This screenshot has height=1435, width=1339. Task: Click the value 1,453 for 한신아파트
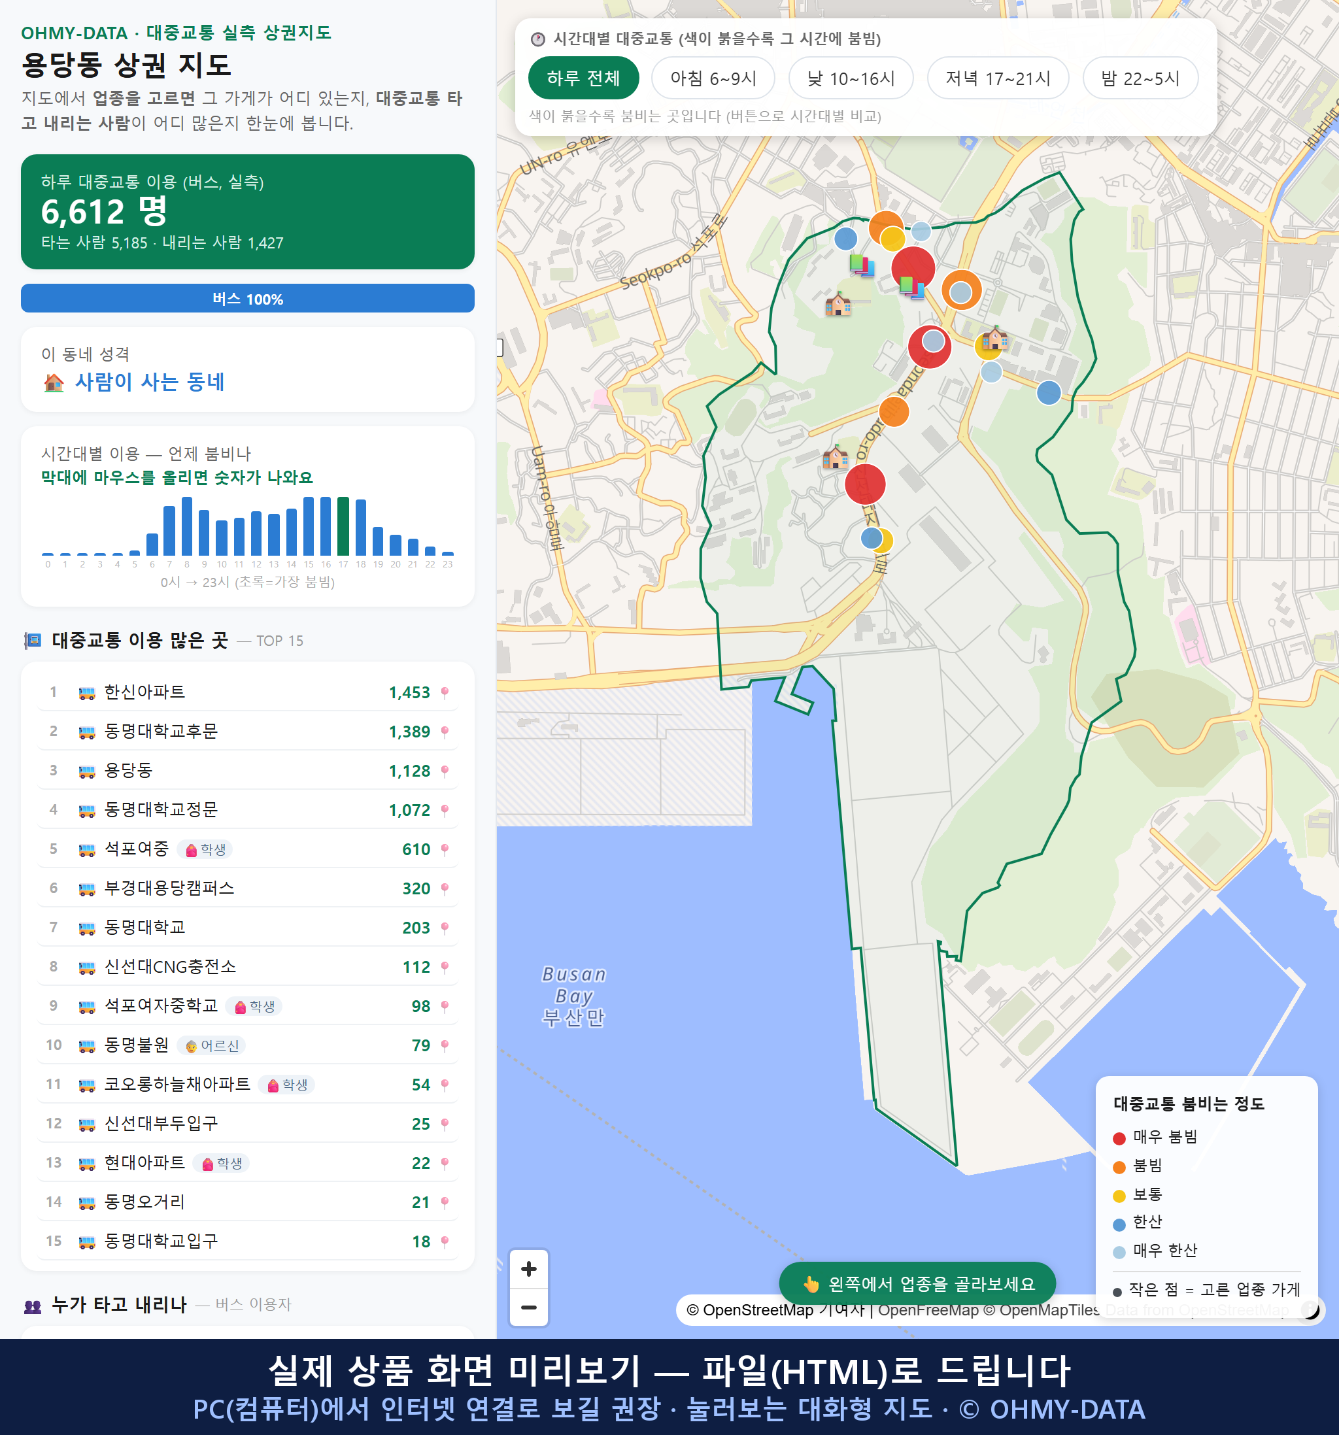[x=409, y=692]
